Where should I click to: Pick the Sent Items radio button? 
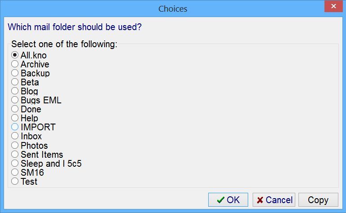point(15,155)
